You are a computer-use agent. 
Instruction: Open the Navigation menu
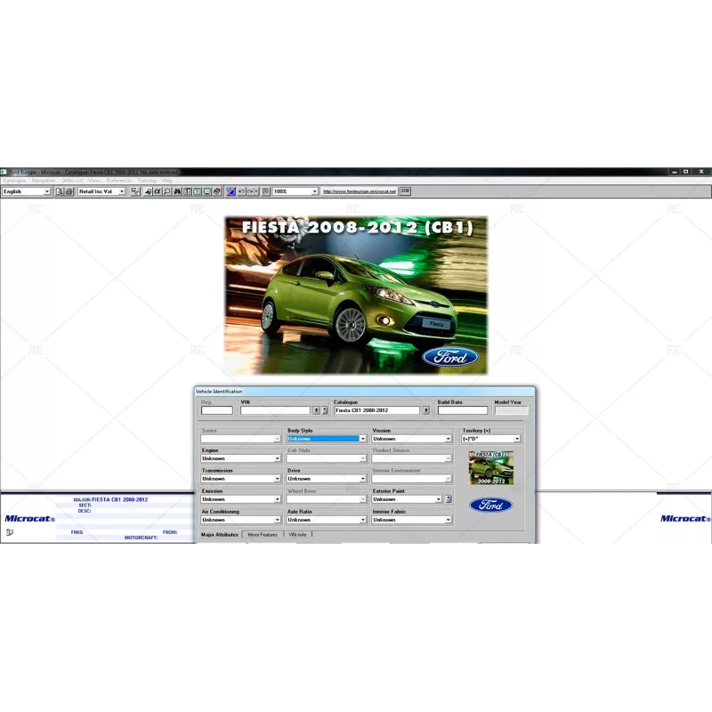(x=43, y=181)
